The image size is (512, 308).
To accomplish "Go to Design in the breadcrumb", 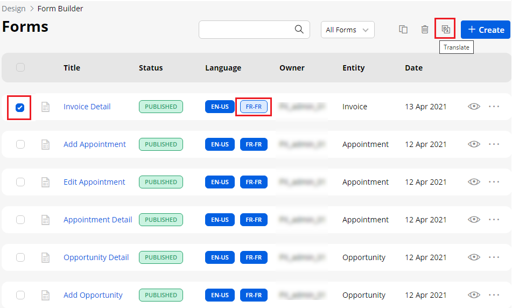I will (13, 9).
